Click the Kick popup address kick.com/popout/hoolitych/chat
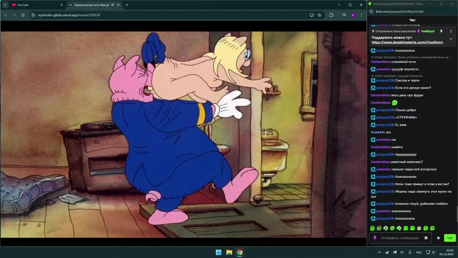Screen dimensions: 458x258 click(x=399, y=11)
